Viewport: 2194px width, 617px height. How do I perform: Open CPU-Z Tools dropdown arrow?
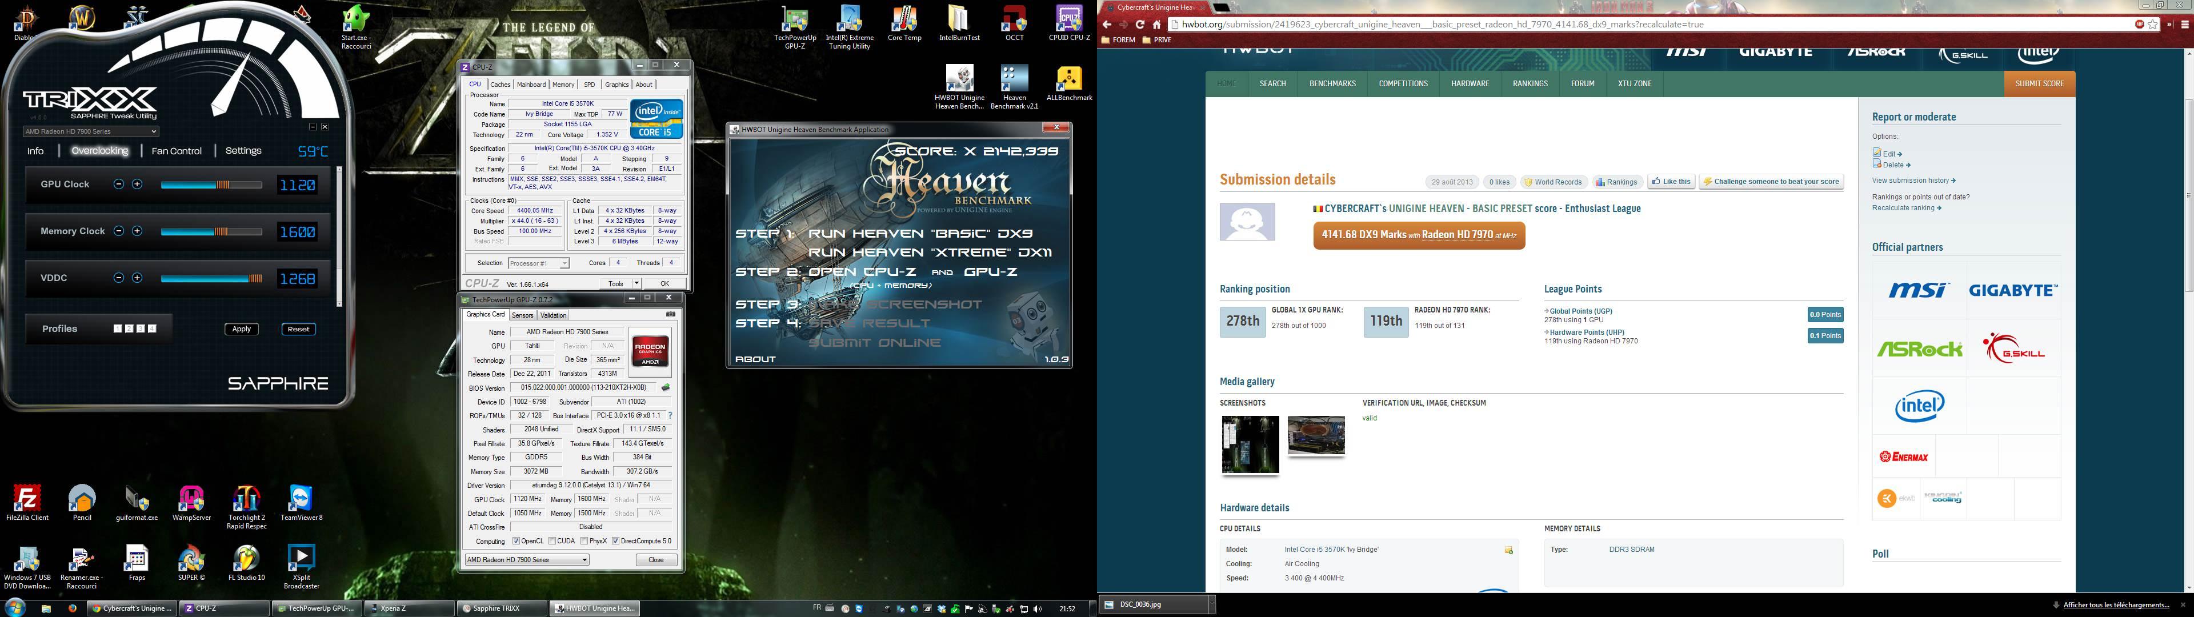pyautogui.click(x=636, y=283)
